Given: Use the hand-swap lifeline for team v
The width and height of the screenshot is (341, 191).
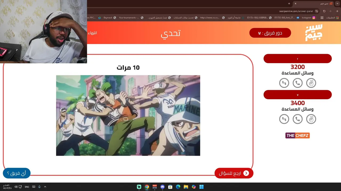Looking at the screenshot, I should 284,119.
